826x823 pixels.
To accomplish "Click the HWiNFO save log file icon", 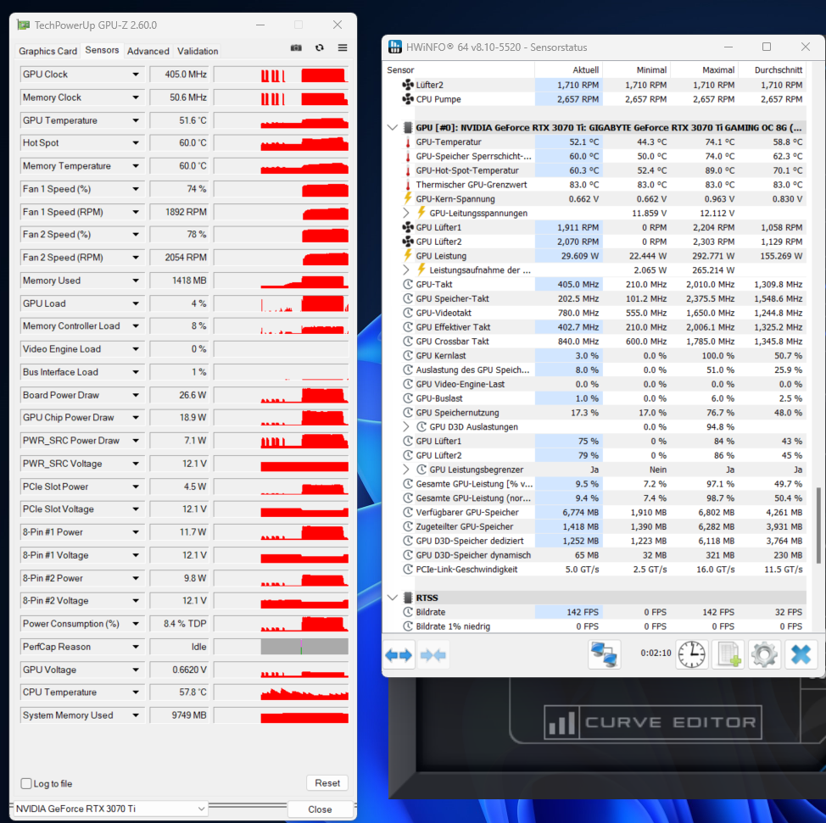I will click(x=728, y=654).
